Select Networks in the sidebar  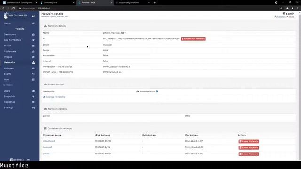(9, 62)
